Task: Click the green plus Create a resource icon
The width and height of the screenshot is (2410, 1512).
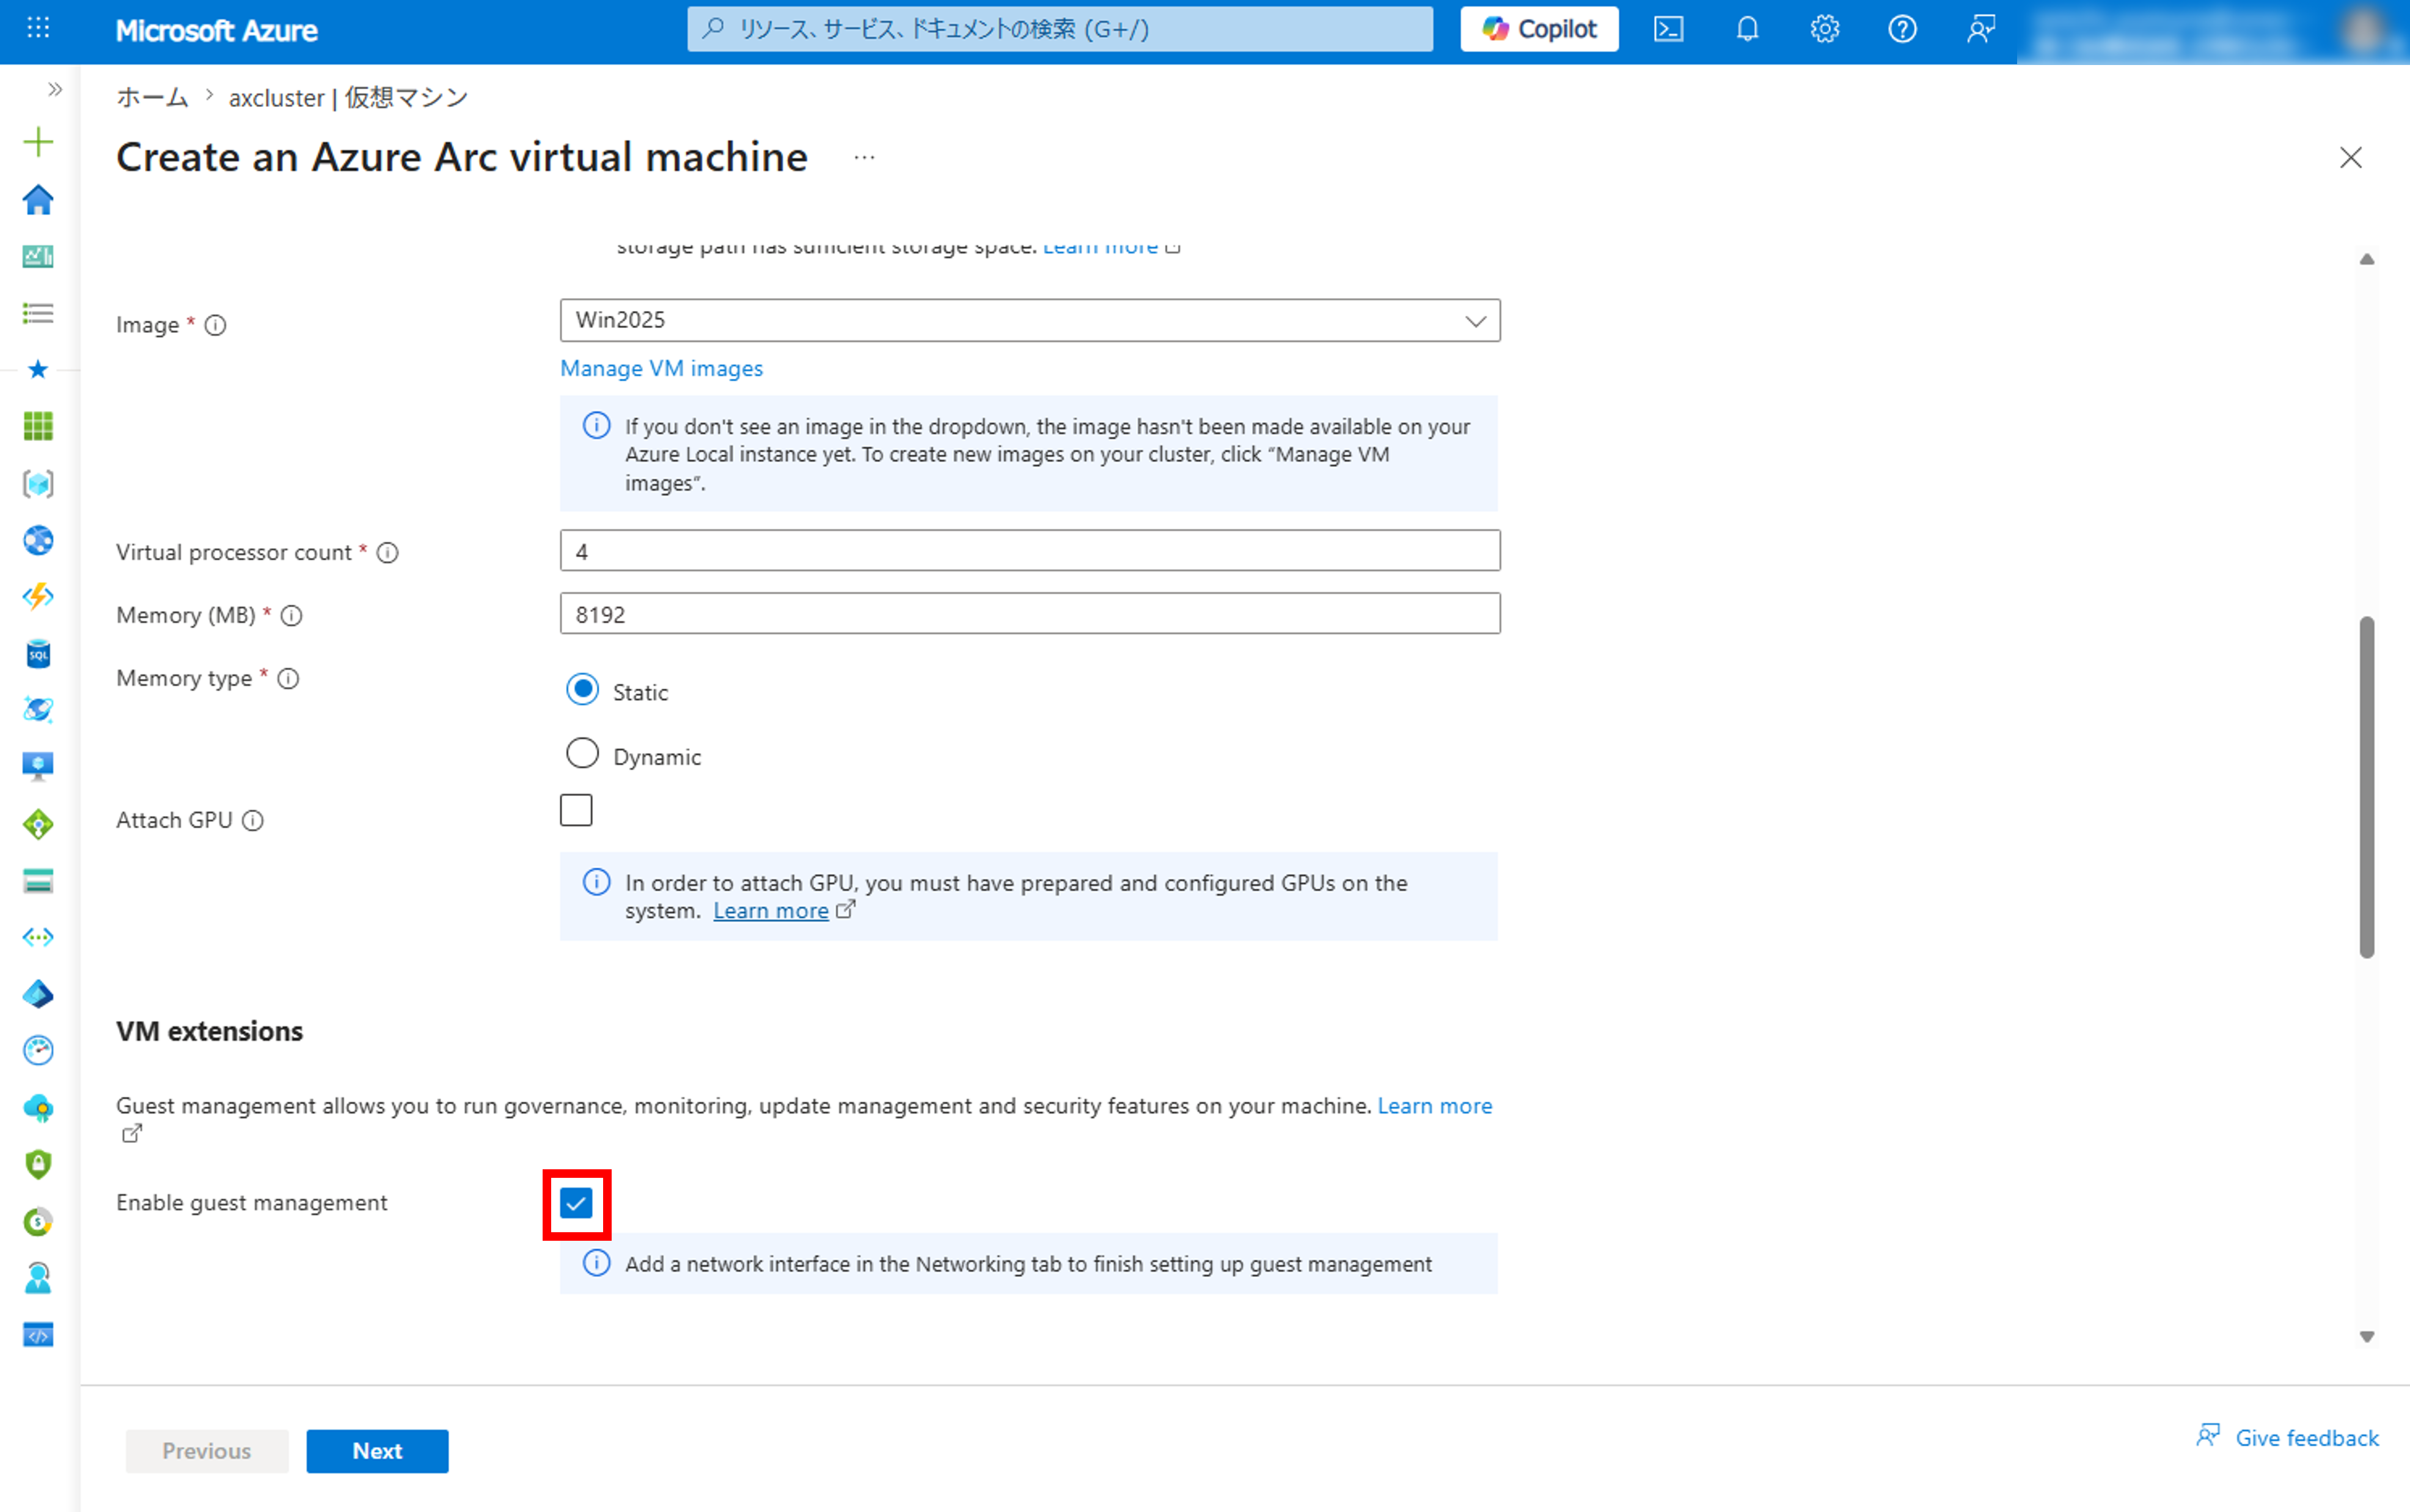Action: coord(38,142)
